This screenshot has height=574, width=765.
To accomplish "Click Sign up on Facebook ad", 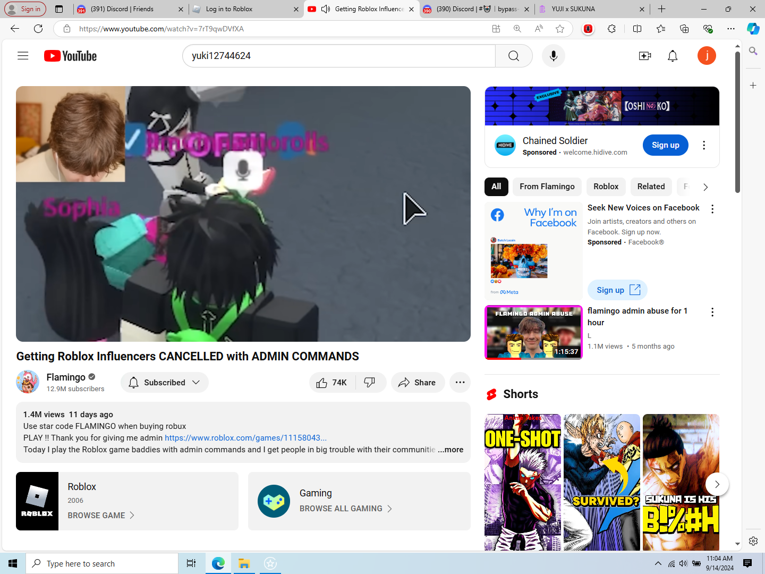I will tap(617, 290).
